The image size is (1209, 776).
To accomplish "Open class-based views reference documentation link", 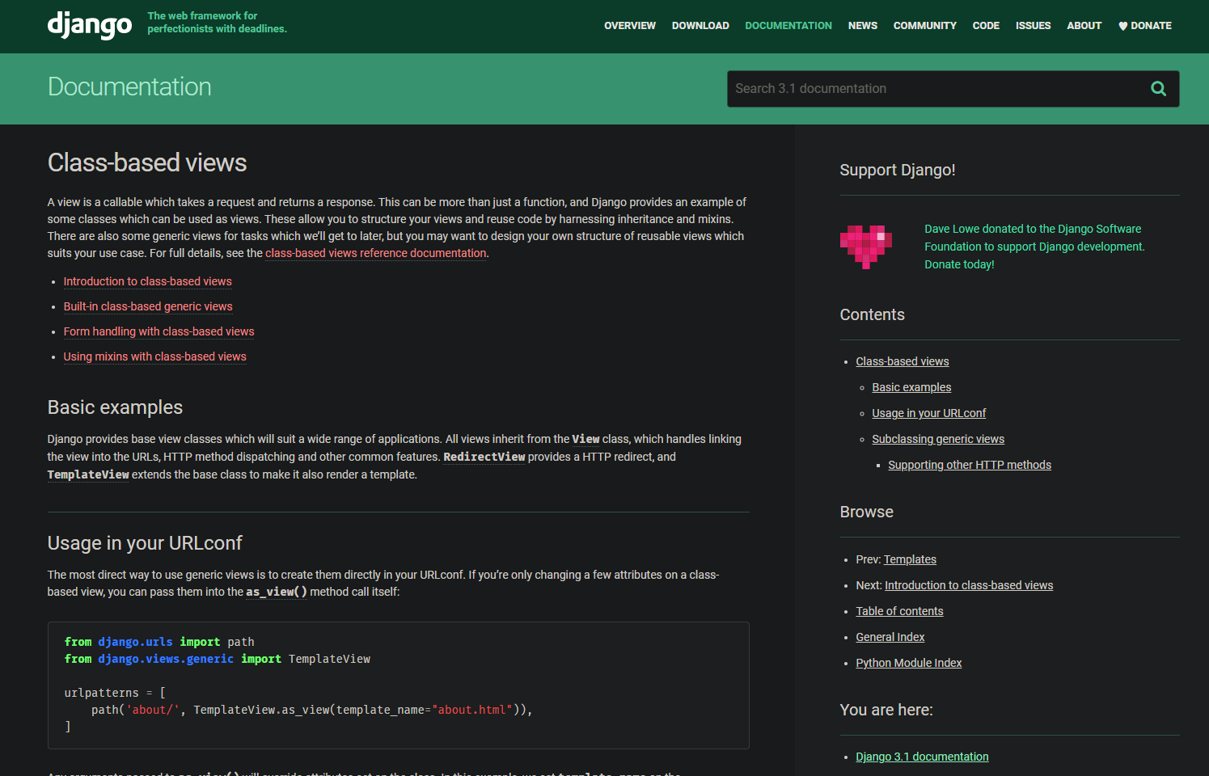I will click(x=376, y=253).
